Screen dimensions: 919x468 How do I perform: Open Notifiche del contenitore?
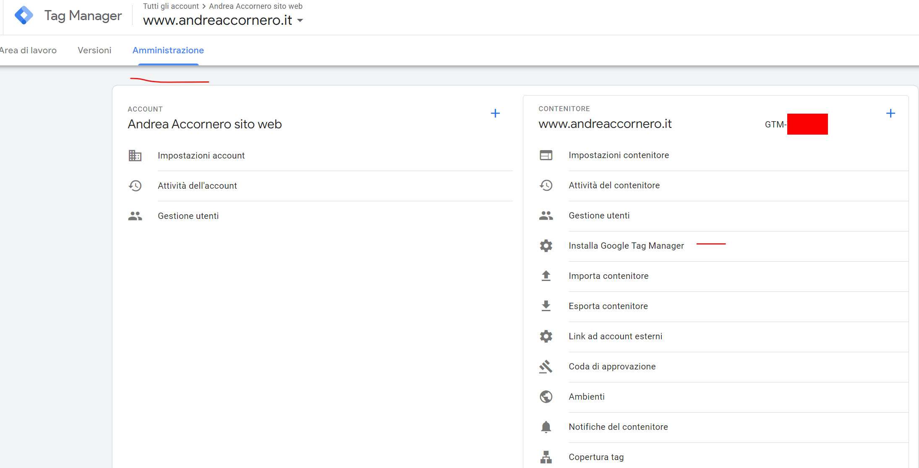(618, 427)
